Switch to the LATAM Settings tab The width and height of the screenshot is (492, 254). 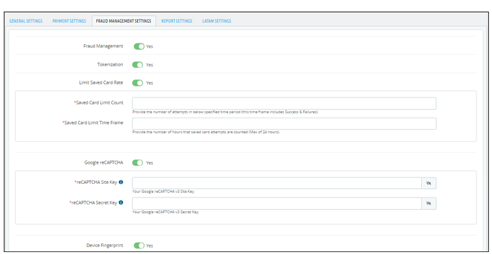coord(217,21)
